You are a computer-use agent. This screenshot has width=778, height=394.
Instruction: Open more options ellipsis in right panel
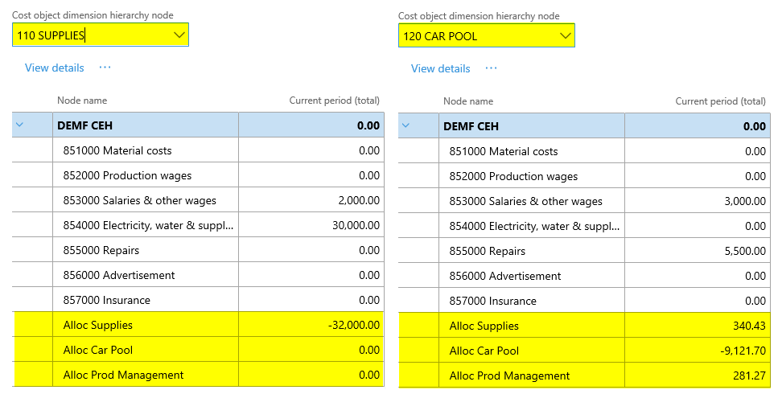click(x=491, y=68)
